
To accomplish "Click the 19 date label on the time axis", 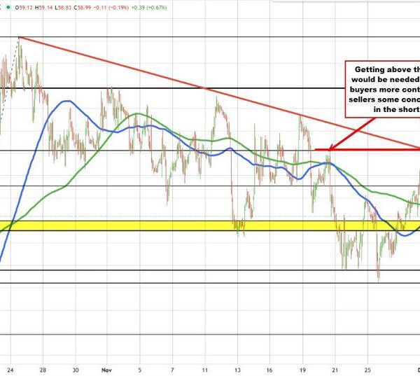I will (302, 368).
